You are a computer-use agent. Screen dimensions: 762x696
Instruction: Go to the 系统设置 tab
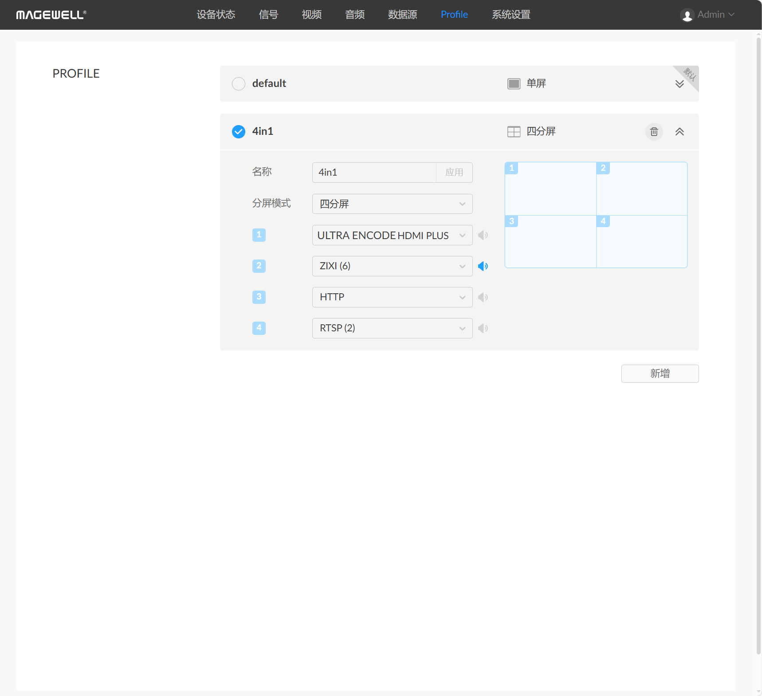511,15
